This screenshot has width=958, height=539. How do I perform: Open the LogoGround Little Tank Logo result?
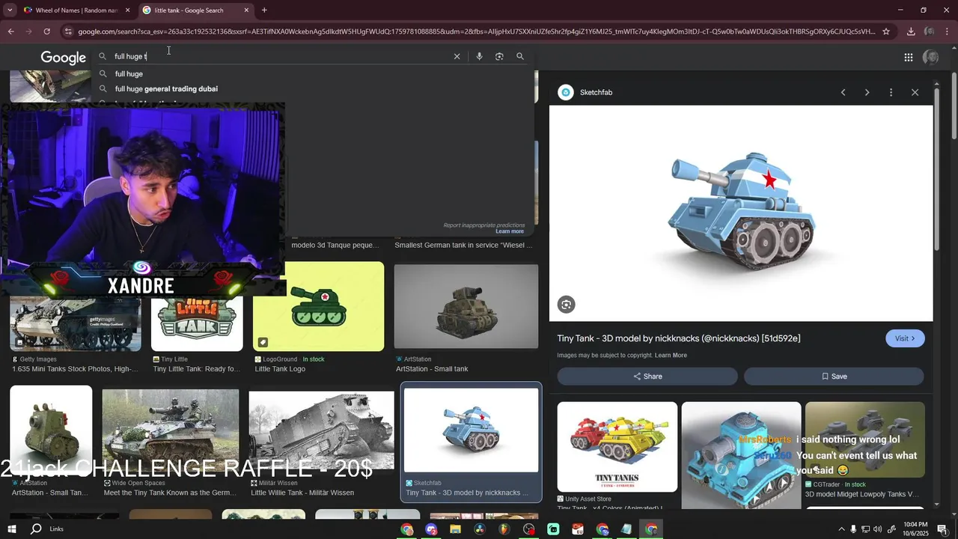click(318, 307)
